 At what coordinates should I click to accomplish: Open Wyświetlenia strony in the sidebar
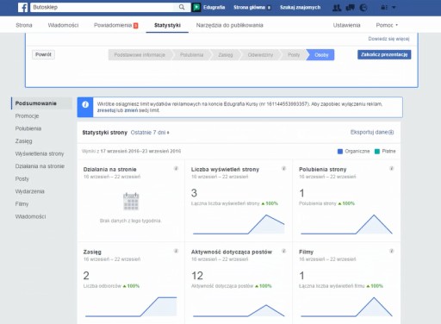(x=40, y=153)
